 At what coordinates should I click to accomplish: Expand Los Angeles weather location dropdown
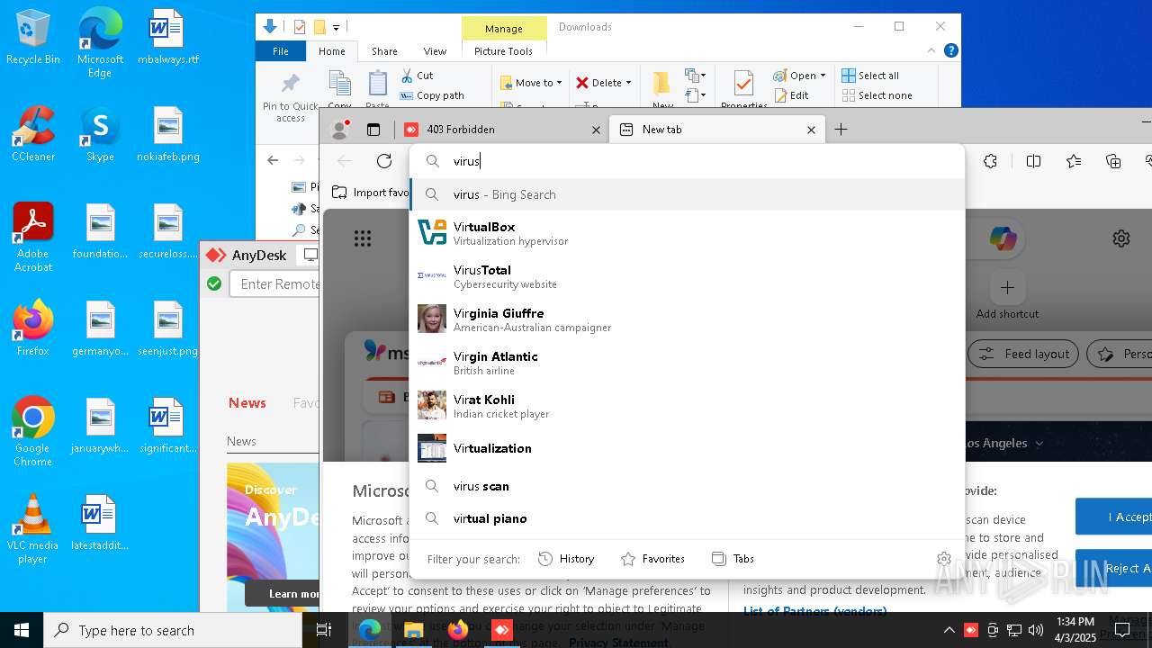tap(1039, 443)
